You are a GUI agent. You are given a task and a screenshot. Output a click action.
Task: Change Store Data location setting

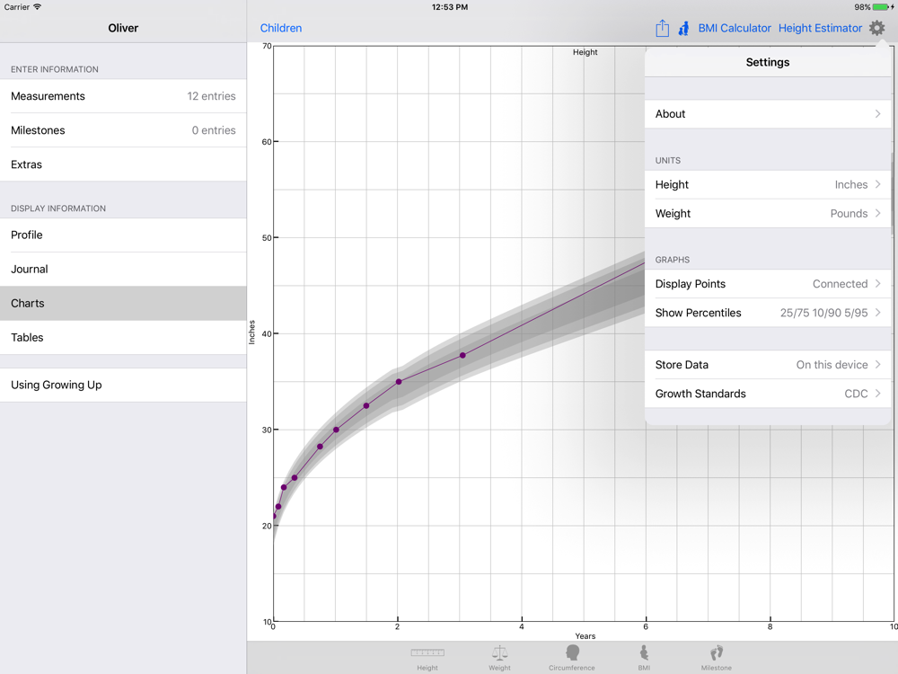tap(768, 365)
